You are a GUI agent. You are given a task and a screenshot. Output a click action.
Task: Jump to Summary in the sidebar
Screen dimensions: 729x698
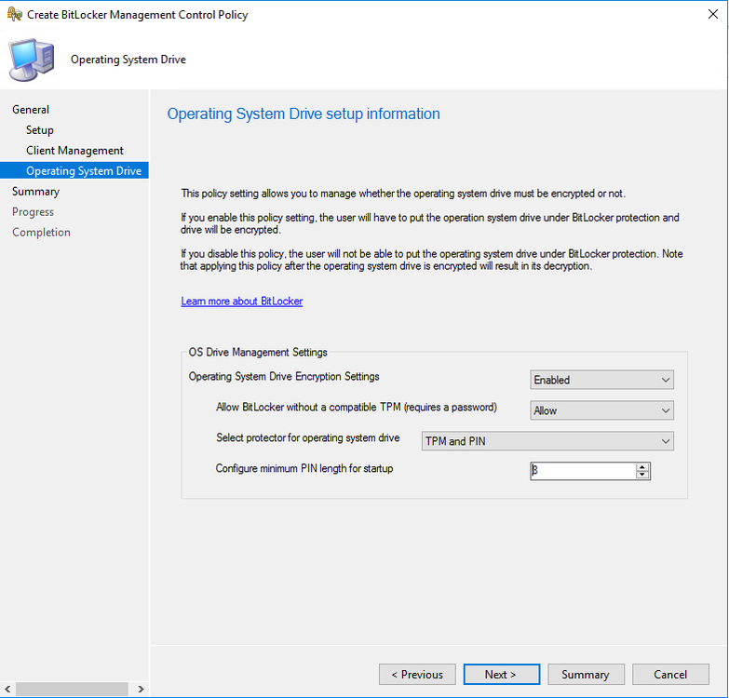(x=35, y=192)
